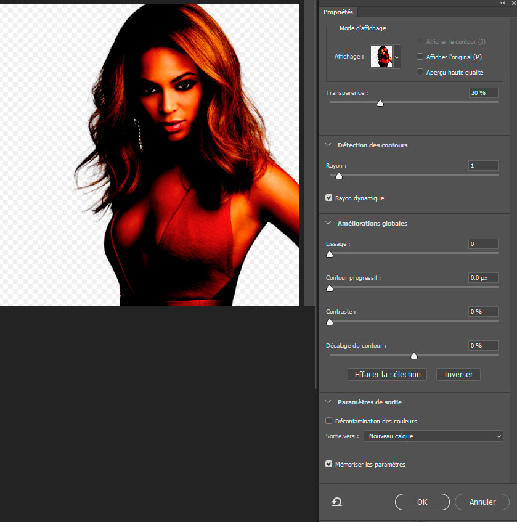
Task: Enable Décontamination des couleurs
Action: coord(329,421)
